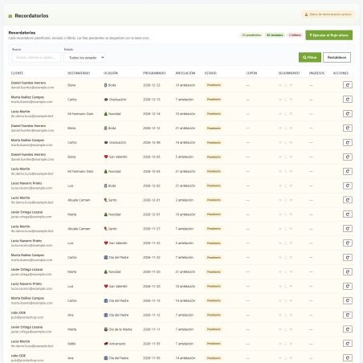Viewport: 363px width, 363px height.
Task: Click recipient 'Mi hermano Dani' in Navidad 10 antelación row
Action: [x=80, y=114]
